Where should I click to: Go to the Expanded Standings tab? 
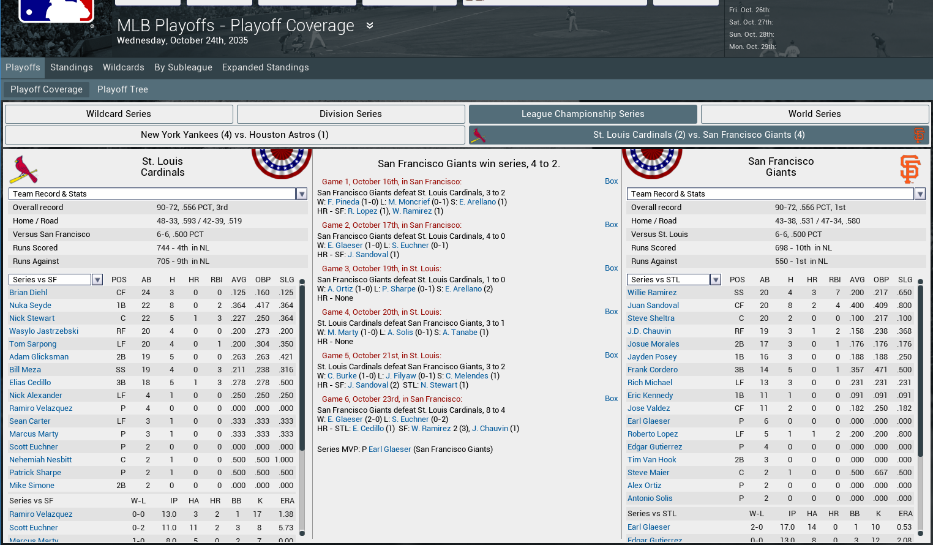tap(265, 67)
